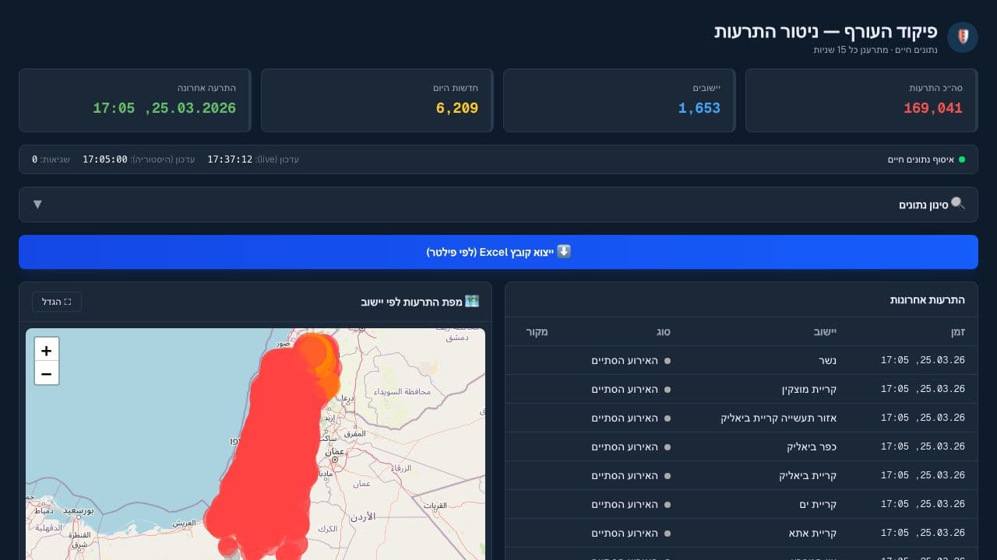Click הגדל to enlarge the map
Screen dimensions: 997x560
(57, 301)
